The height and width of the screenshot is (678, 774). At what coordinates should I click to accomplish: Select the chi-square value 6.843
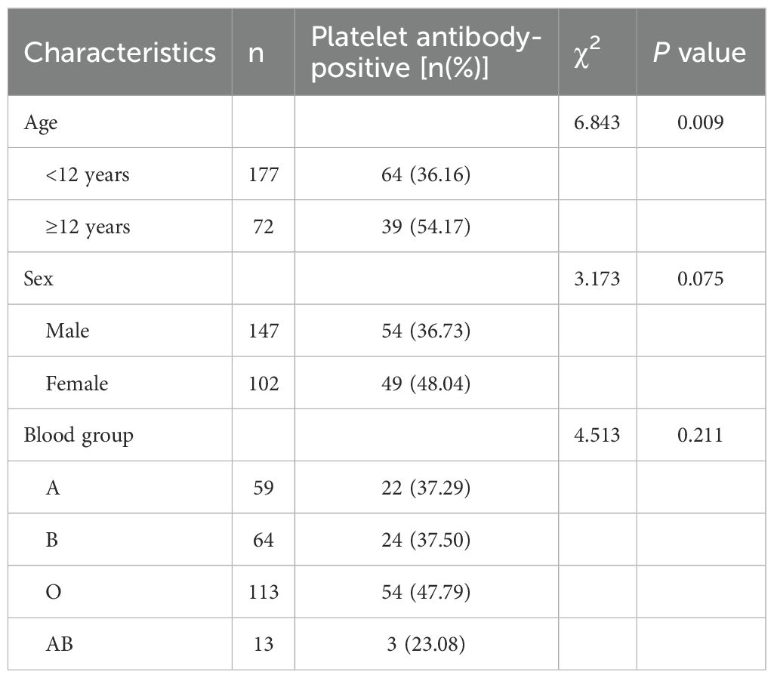597,122
